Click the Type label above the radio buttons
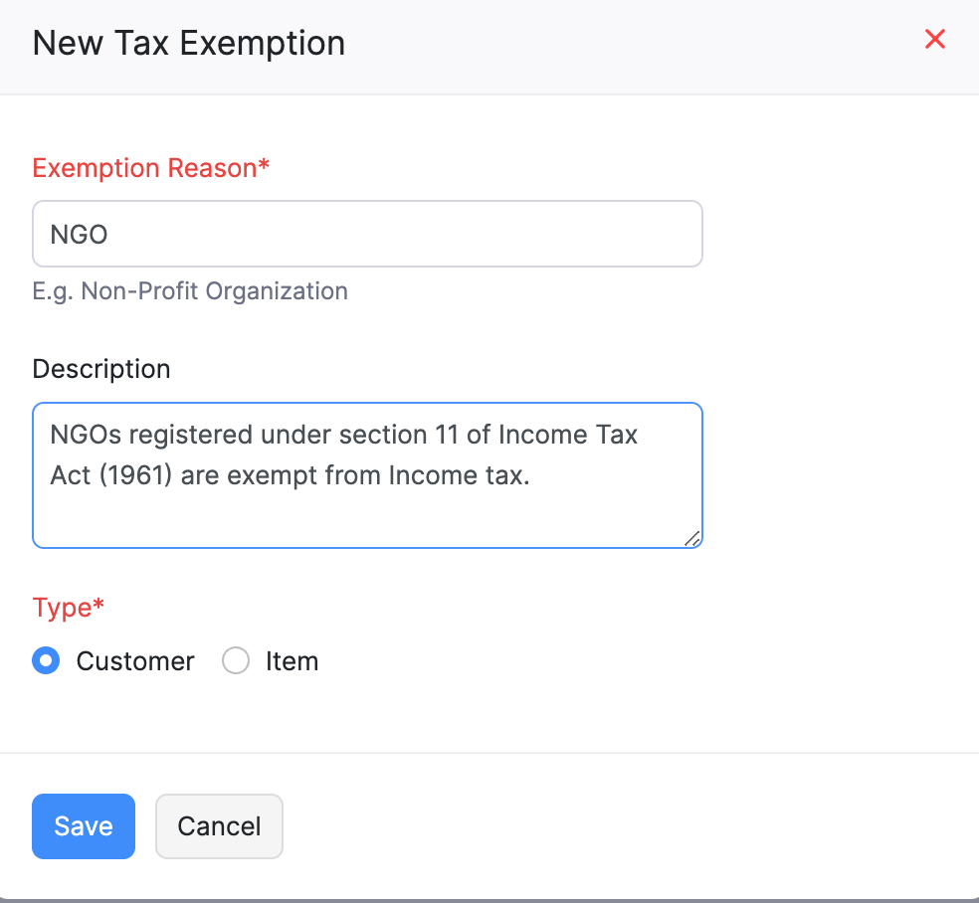This screenshot has height=903, width=979. pyautogui.click(x=67, y=607)
